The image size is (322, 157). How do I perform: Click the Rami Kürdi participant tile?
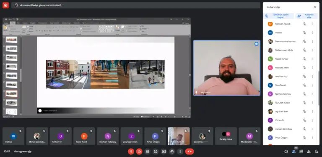point(84,136)
